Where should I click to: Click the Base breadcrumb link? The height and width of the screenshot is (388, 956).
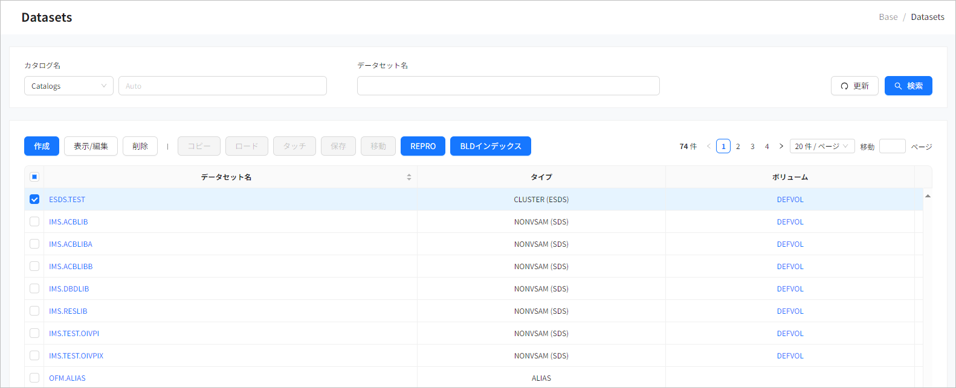888,17
